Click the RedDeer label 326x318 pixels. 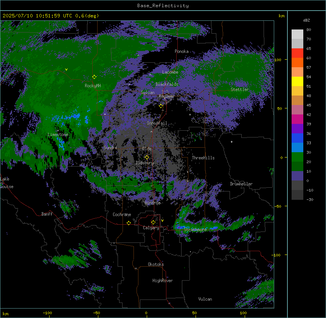(166, 96)
